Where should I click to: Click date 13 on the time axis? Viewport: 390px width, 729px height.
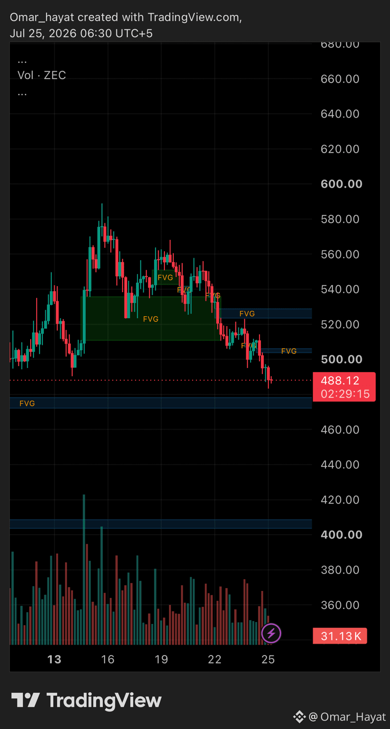(x=54, y=659)
